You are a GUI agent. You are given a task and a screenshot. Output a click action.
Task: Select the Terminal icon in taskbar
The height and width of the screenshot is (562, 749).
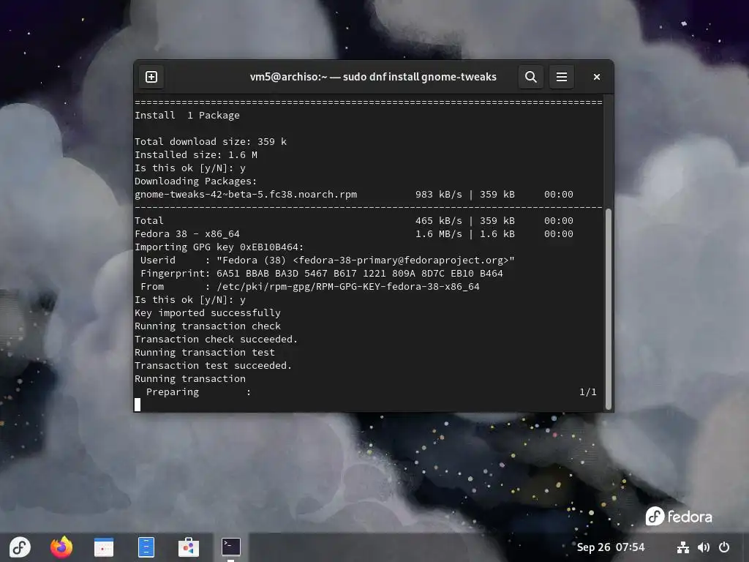(x=230, y=547)
